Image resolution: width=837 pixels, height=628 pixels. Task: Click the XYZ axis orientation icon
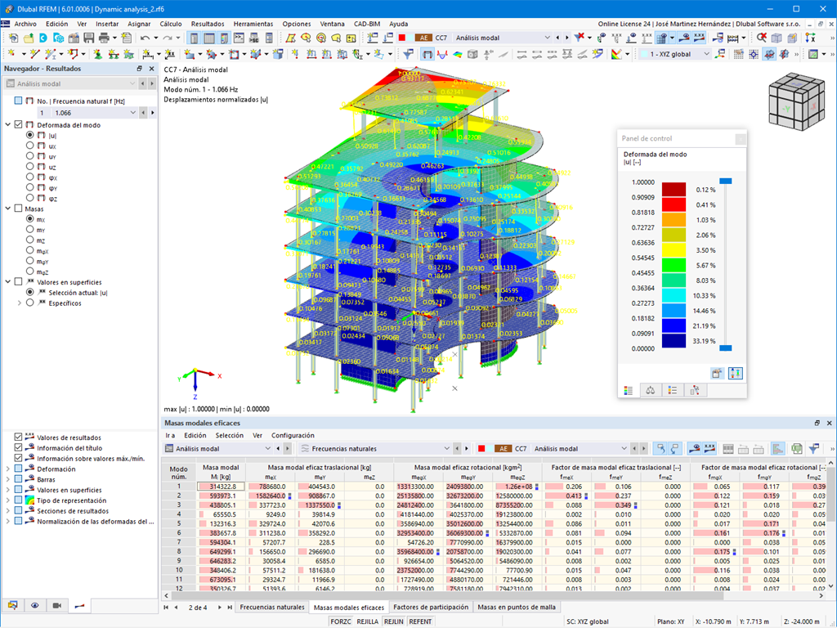click(811, 38)
